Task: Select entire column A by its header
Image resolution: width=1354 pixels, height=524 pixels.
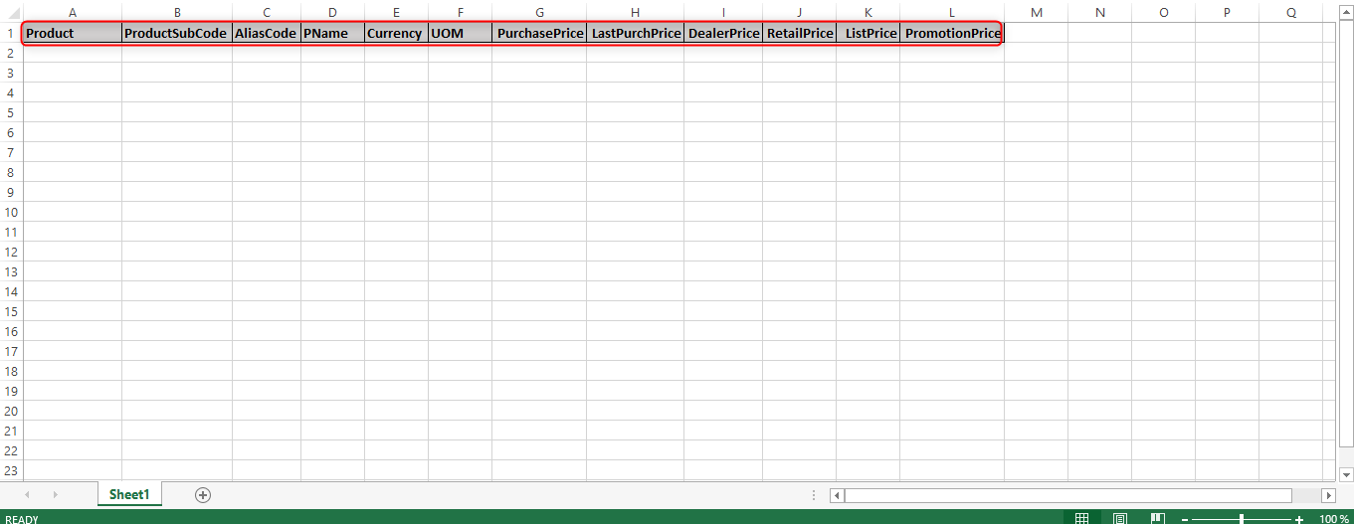Action: tap(72, 12)
